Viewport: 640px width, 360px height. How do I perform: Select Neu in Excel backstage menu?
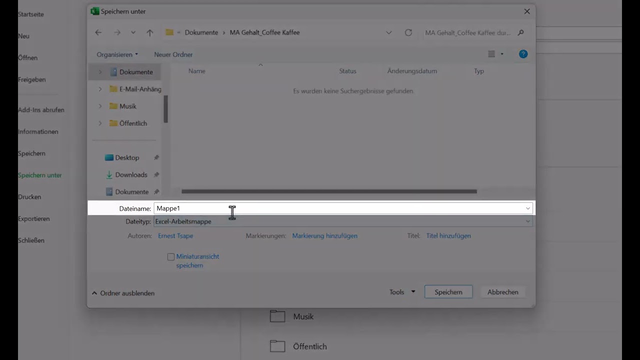click(23, 36)
